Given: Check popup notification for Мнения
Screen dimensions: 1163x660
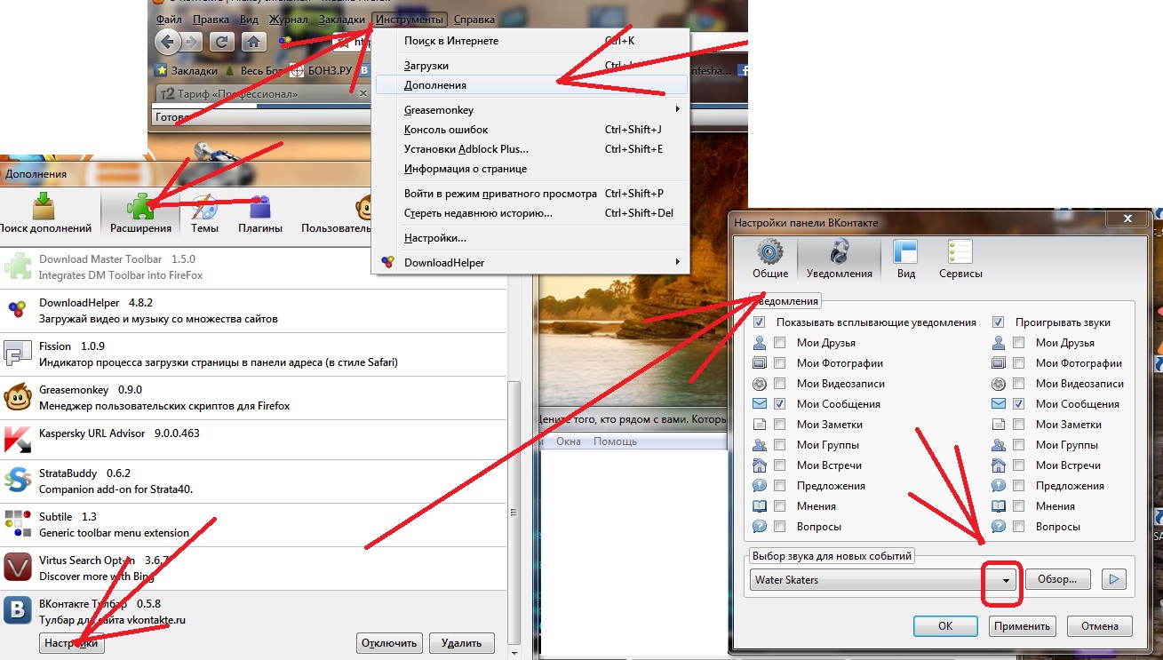Looking at the screenshot, I should [x=779, y=506].
